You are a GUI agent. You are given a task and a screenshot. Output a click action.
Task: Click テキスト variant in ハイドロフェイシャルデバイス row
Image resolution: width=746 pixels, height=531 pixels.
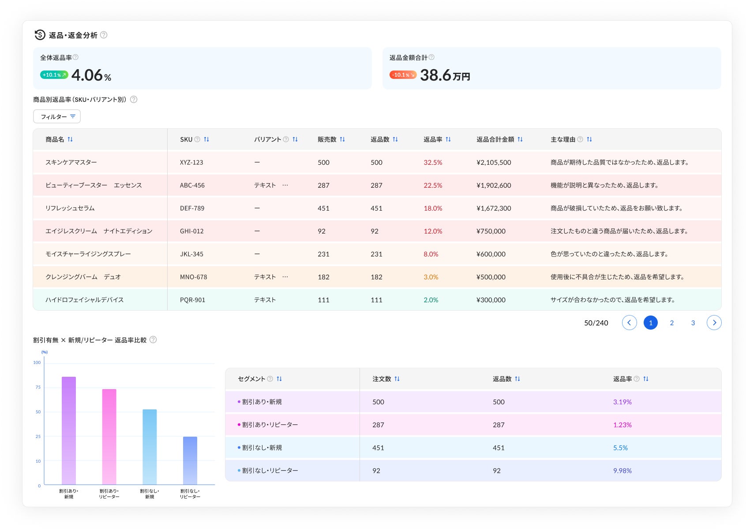[x=265, y=300]
